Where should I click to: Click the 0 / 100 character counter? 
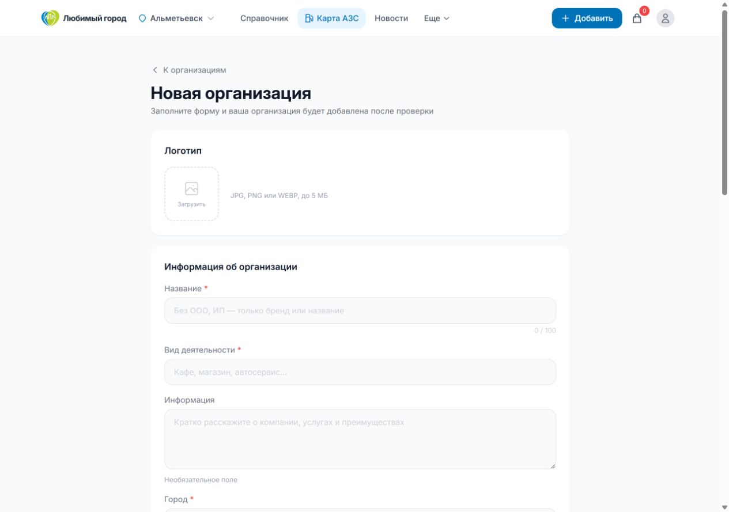(545, 331)
